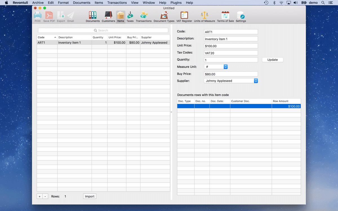
Task: Open the View menu
Action: (x=135, y=3)
